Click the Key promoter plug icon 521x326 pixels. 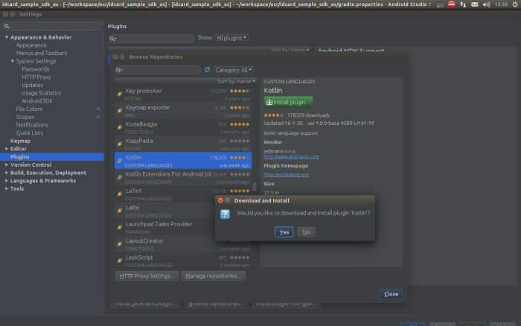120,94
